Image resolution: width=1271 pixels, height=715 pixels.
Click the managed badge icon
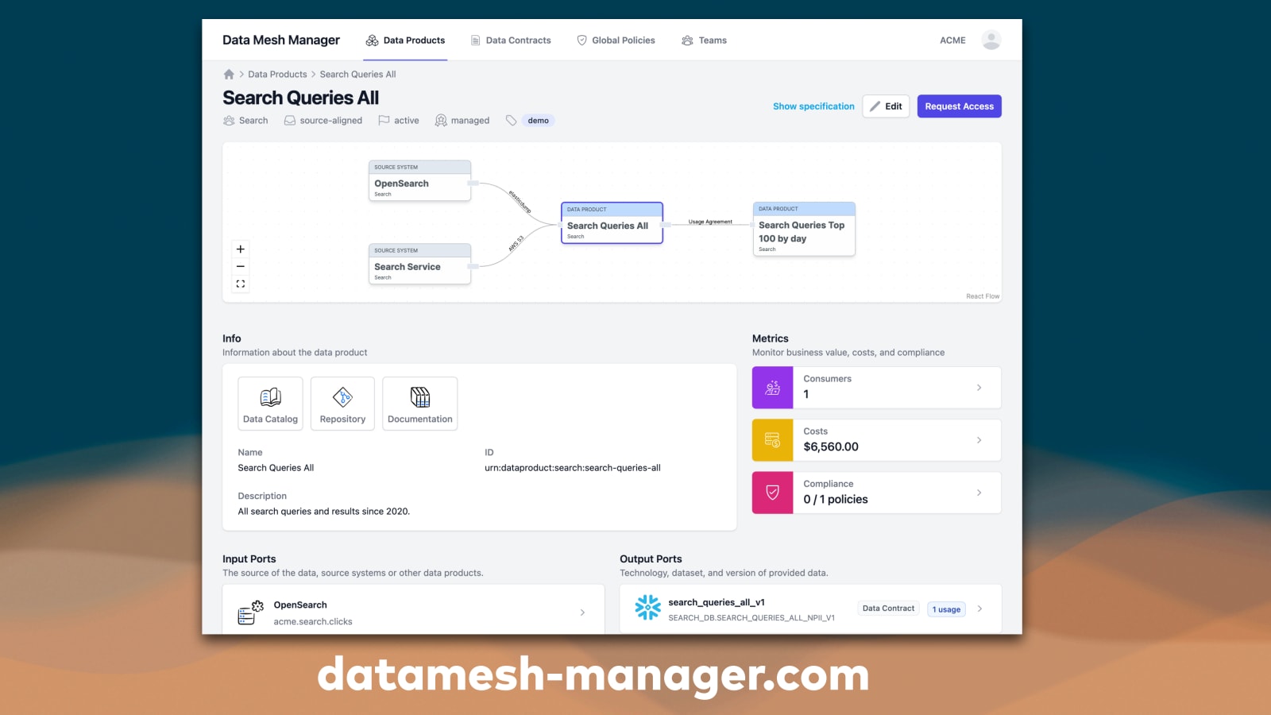pyautogui.click(x=441, y=121)
